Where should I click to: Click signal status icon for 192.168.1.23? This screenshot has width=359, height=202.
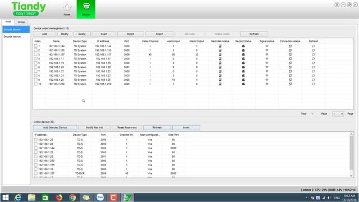click(x=267, y=76)
